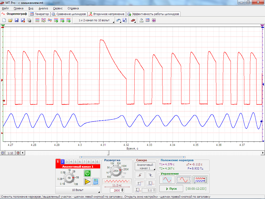
Task: Toggle channel power with green button
Action: pyautogui.click(x=87, y=173)
